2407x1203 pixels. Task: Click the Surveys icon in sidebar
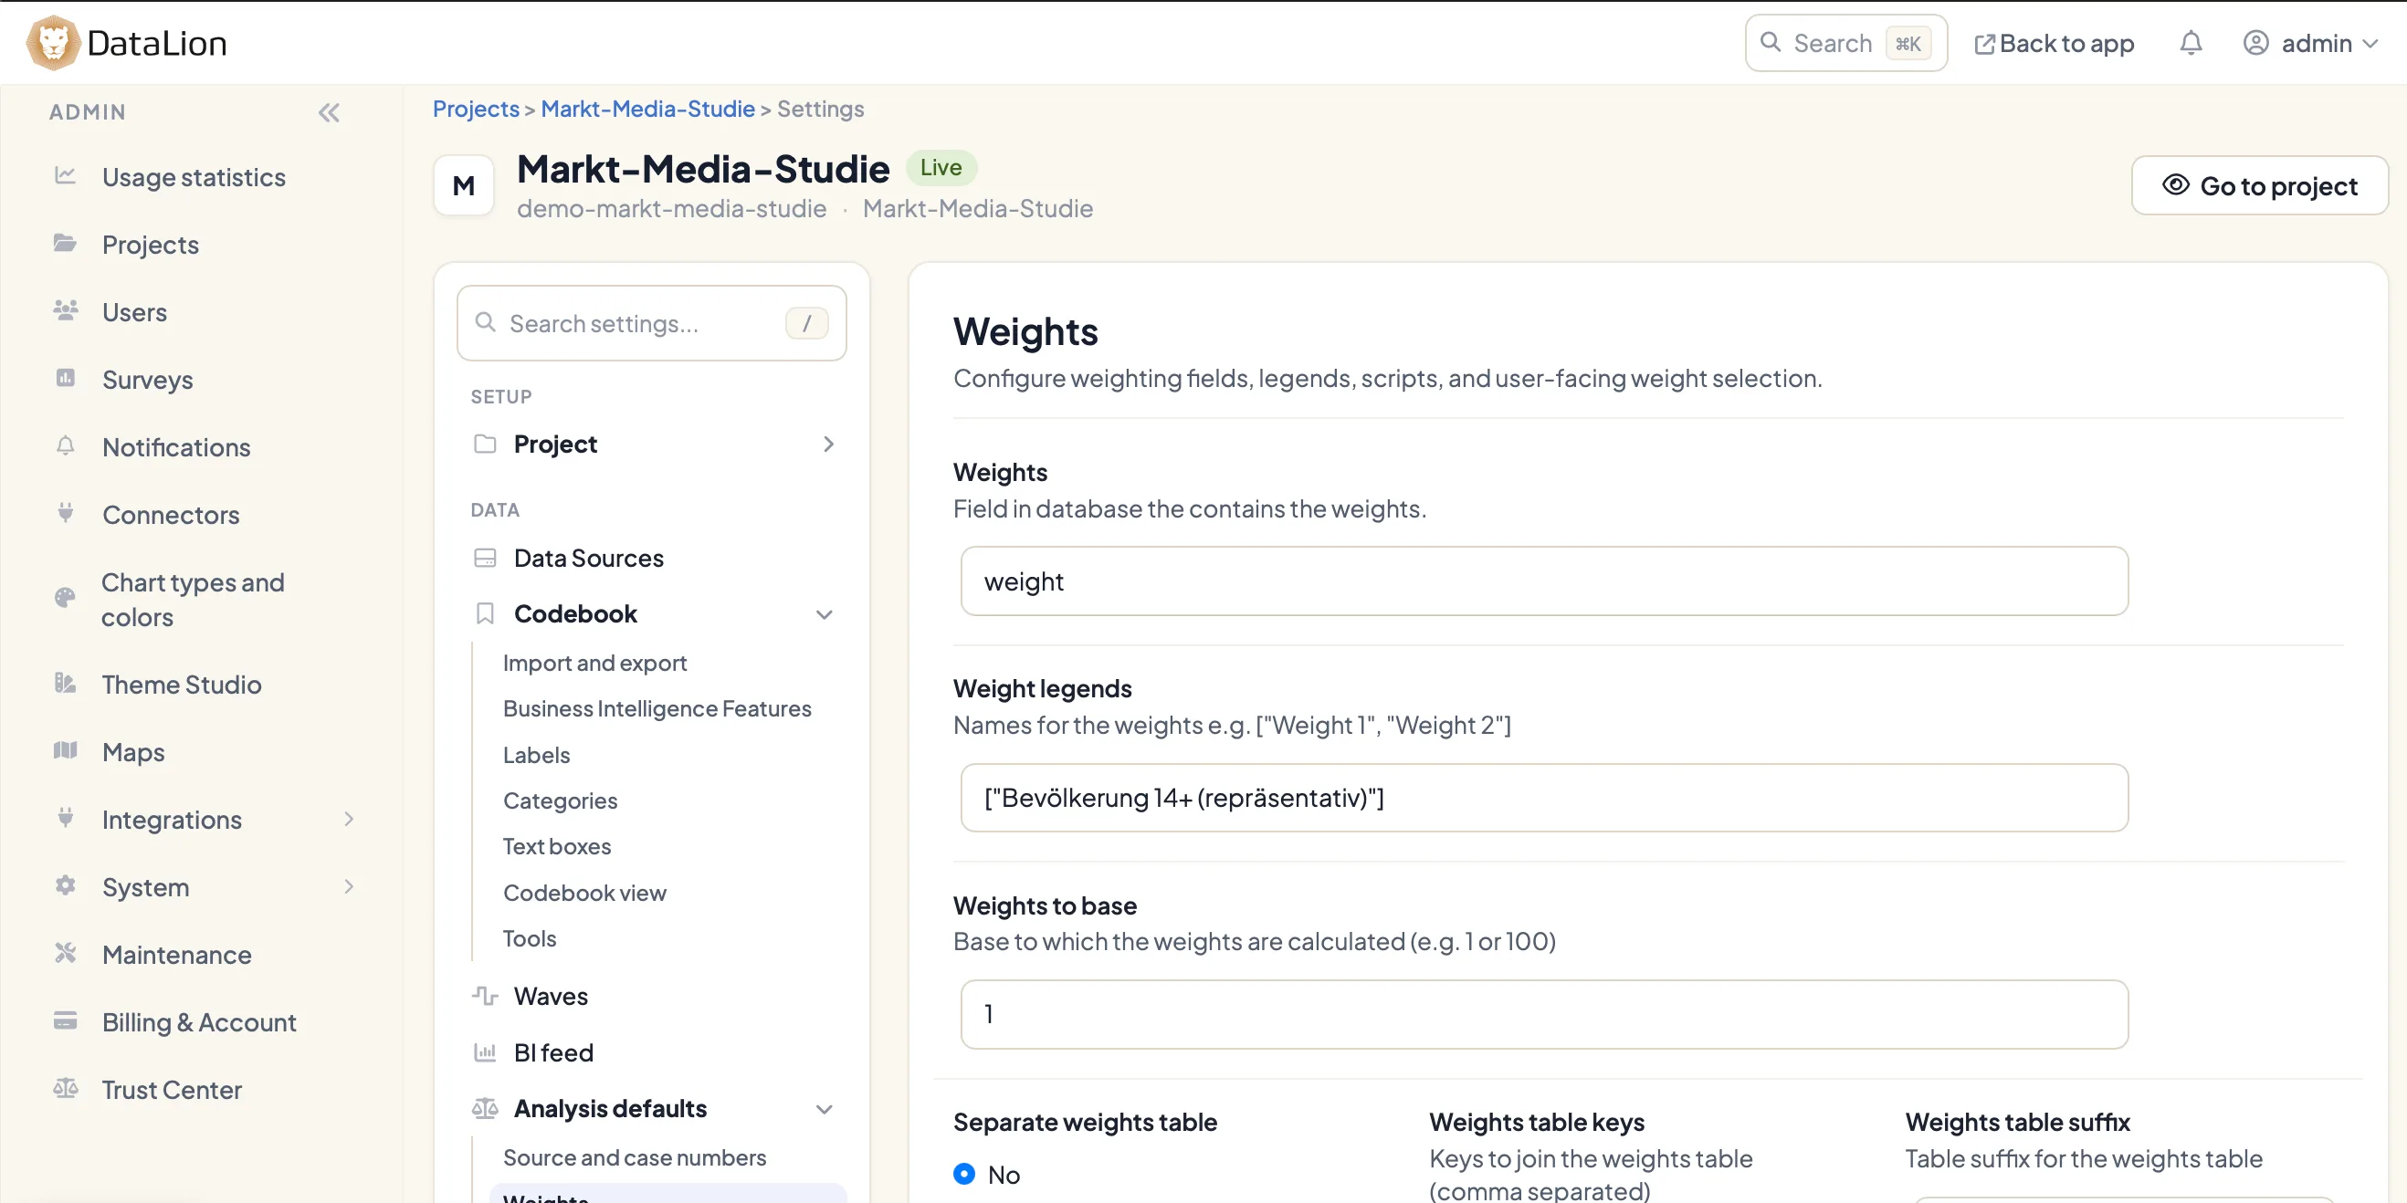pos(66,378)
